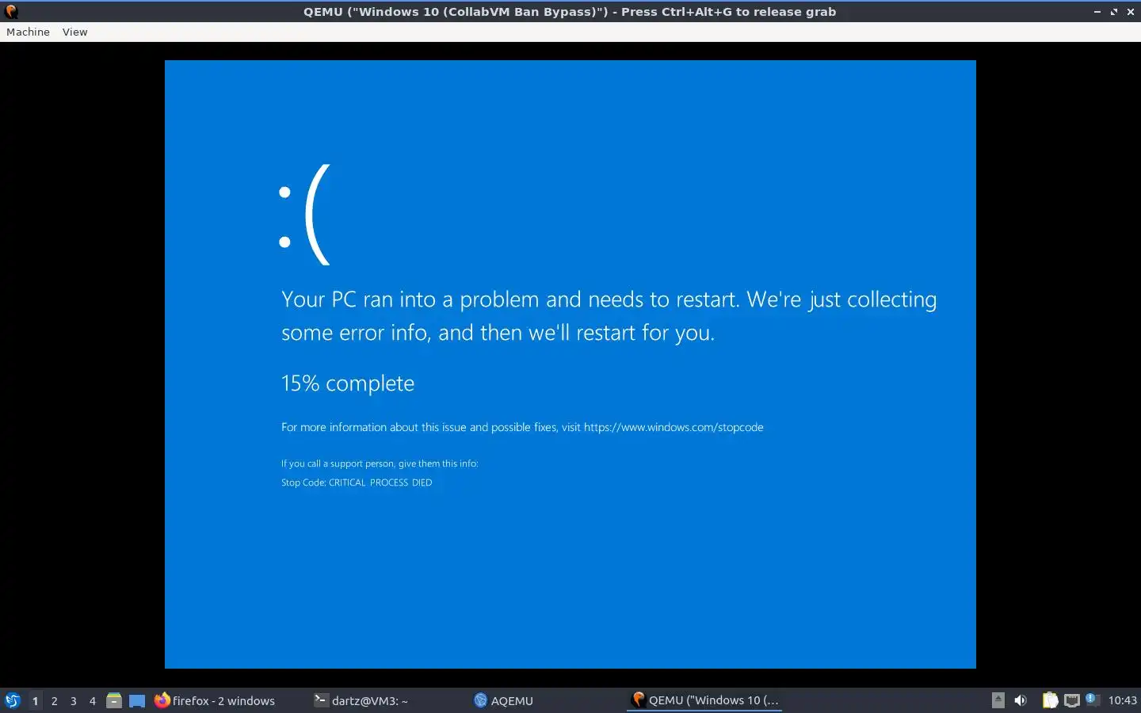The width and height of the screenshot is (1141, 713).
Task: Open the Machine menu
Action: tap(28, 32)
